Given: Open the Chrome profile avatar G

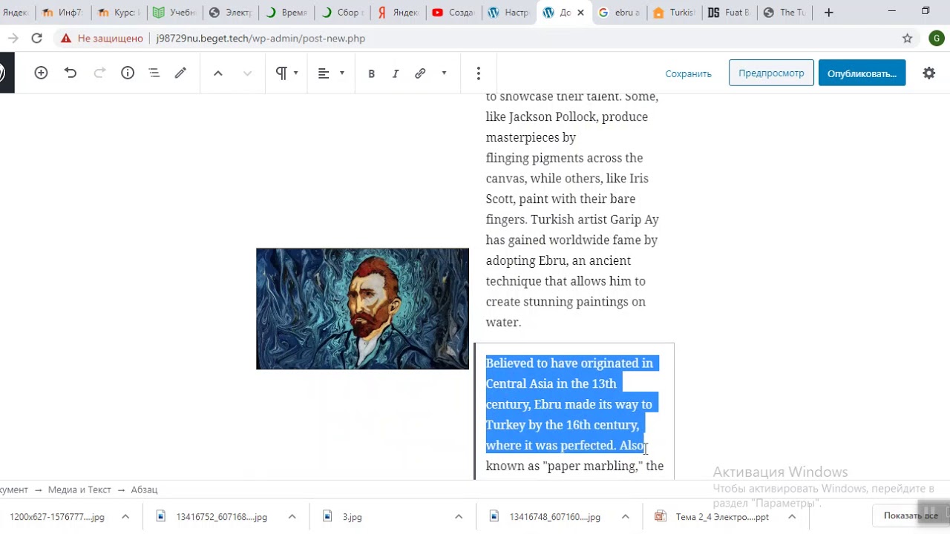Looking at the screenshot, I should 936,39.
